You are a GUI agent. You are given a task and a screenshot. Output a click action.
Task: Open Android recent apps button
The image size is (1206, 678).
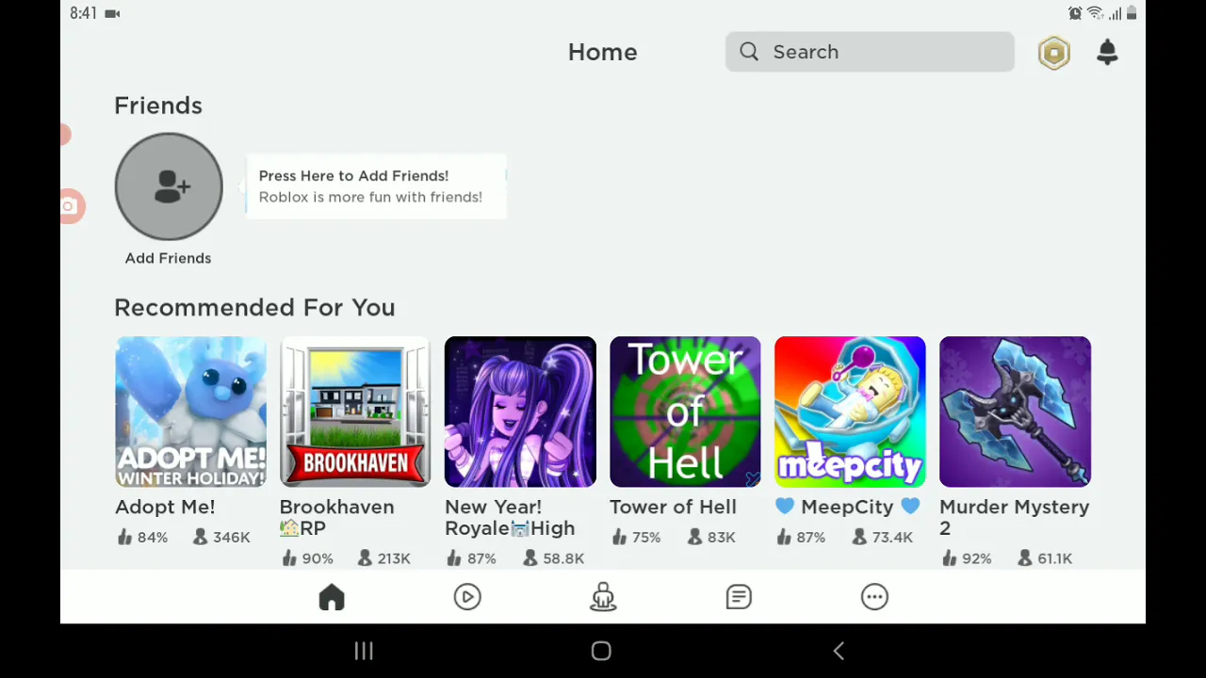tap(364, 651)
